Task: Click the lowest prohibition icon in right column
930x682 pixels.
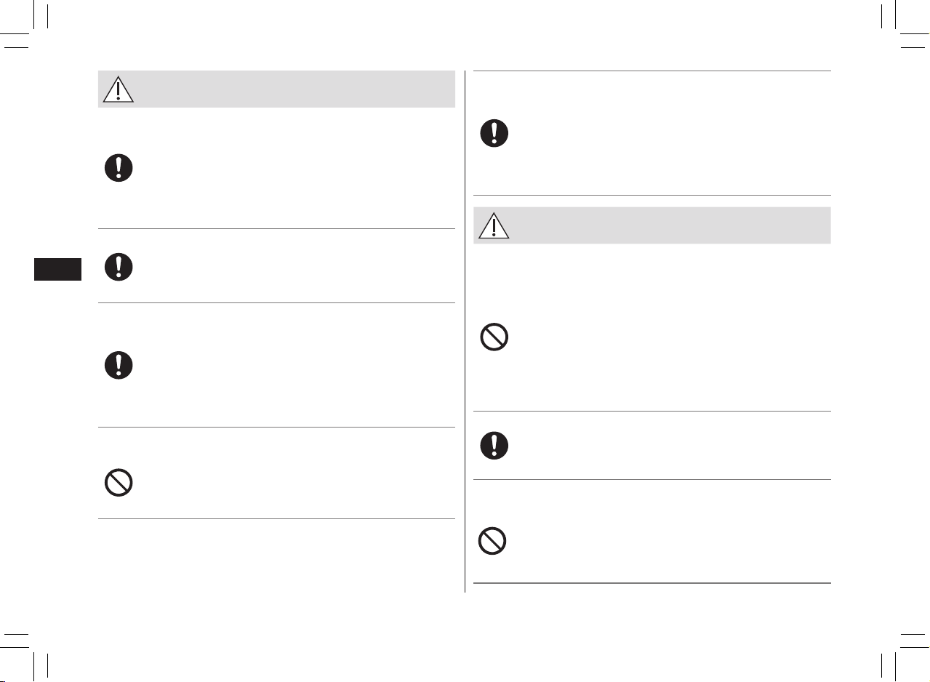Action: pos(493,541)
